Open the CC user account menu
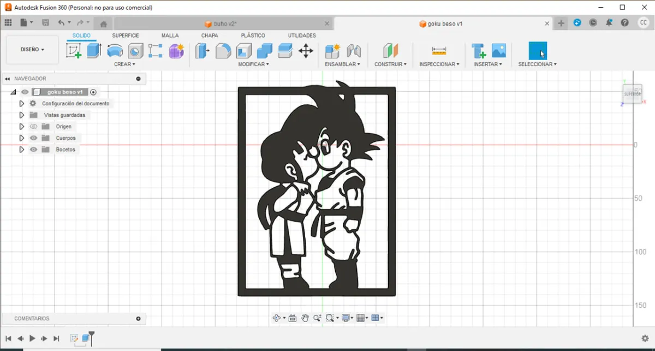The width and height of the screenshot is (655, 351). pos(644,23)
